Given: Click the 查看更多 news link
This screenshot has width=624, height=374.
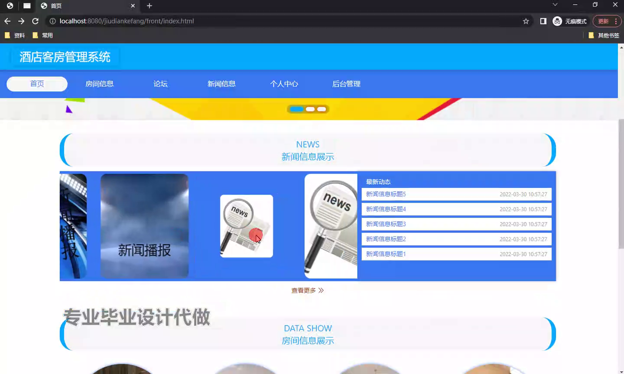Looking at the screenshot, I should coord(308,290).
